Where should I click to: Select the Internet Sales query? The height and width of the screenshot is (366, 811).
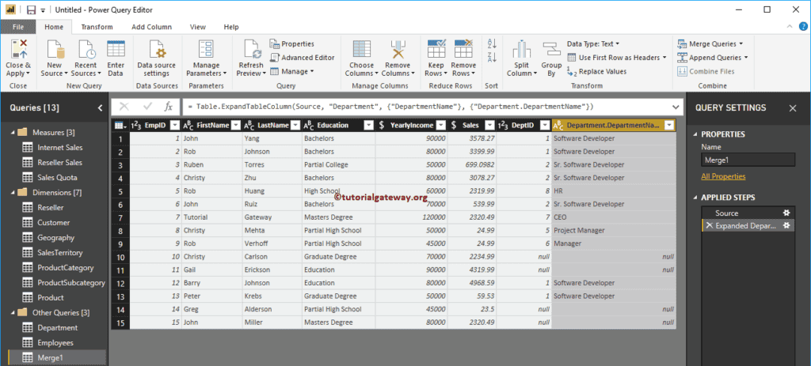(59, 147)
